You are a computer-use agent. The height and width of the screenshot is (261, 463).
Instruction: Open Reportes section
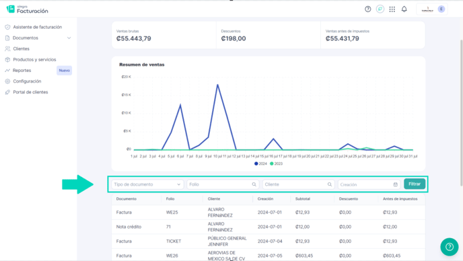(22, 70)
